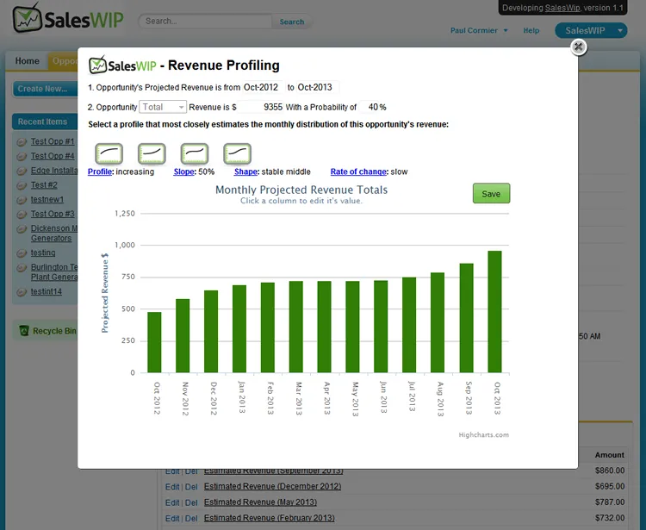This screenshot has width=646, height=530.
Task: Click the SalesWIP logo in dialog title
Action: tap(122, 65)
